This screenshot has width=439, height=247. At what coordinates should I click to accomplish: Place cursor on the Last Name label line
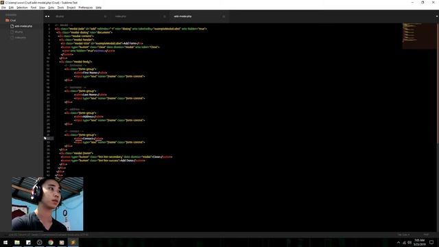click(x=91, y=95)
